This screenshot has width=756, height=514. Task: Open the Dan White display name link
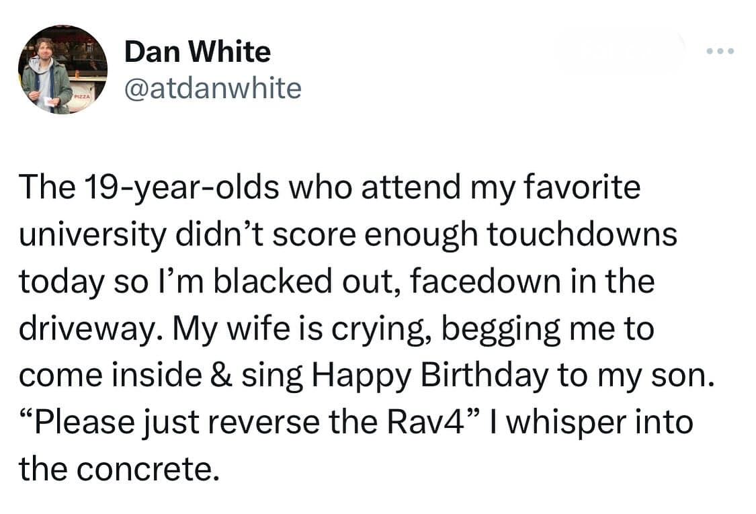198,52
